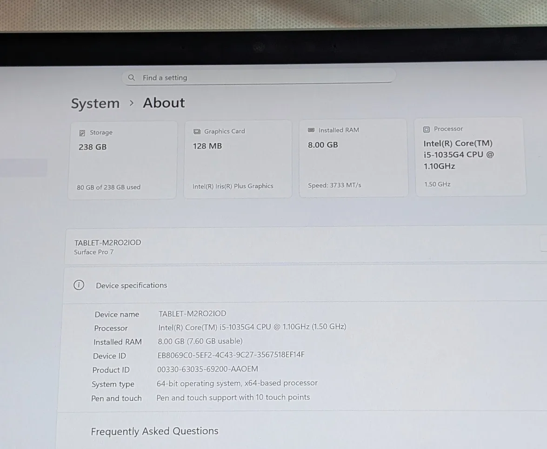Screen dimensions: 547x449
Task: Select the System breadcrumb
Action: (x=95, y=103)
